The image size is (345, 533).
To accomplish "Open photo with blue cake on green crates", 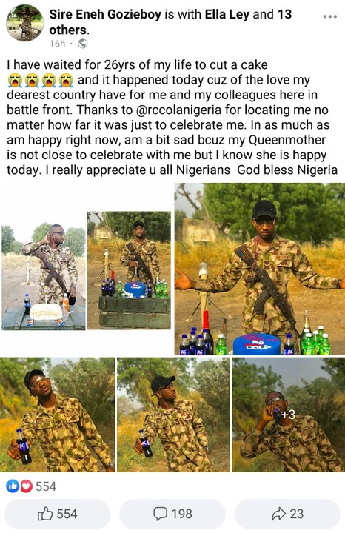I will pos(129,270).
